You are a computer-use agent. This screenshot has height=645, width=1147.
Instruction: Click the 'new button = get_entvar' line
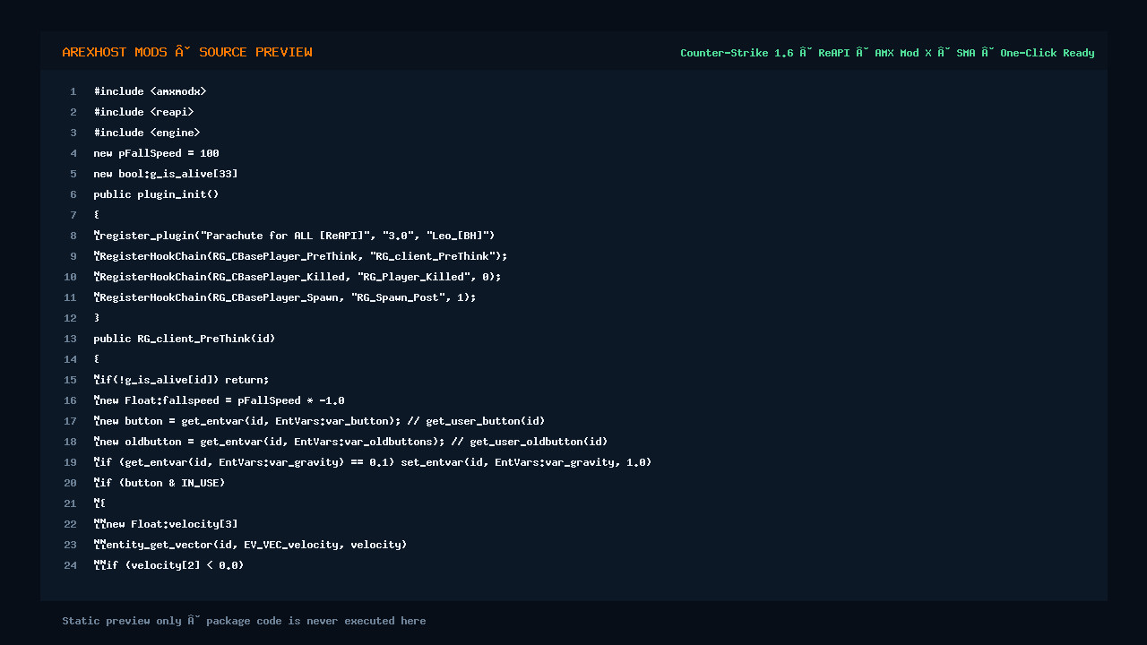(x=319, y=421)
